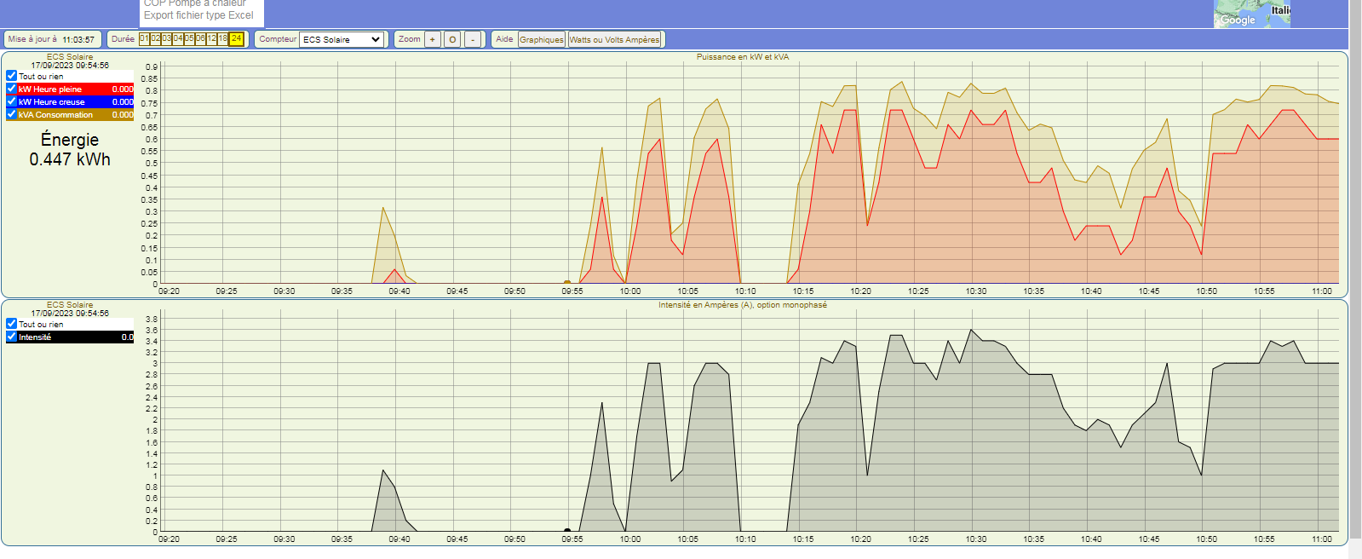
Task: Open the Google map thumbnail
Action: click(x=1252, y=14)
